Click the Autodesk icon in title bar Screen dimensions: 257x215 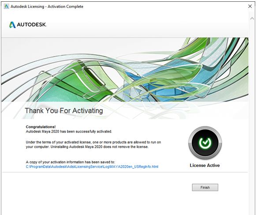7,6
